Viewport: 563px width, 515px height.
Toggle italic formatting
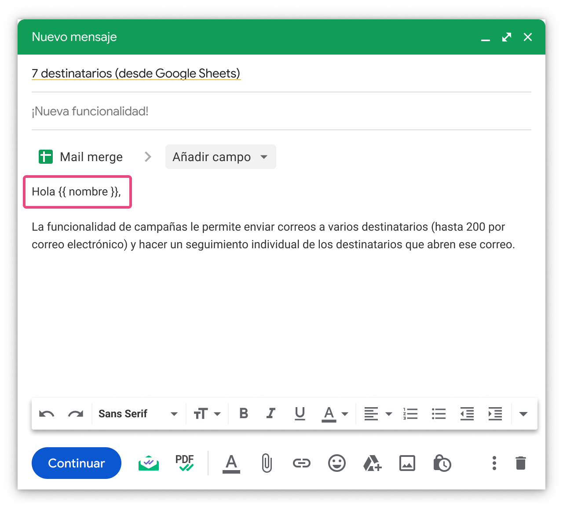pos(271,414)
